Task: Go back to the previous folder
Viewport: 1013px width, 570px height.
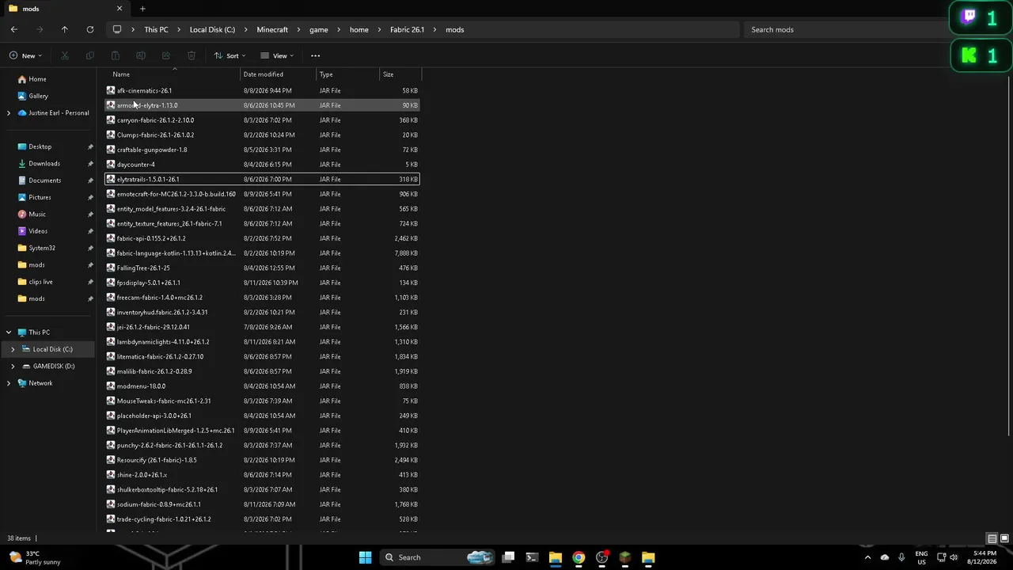Action: [14, 29]
